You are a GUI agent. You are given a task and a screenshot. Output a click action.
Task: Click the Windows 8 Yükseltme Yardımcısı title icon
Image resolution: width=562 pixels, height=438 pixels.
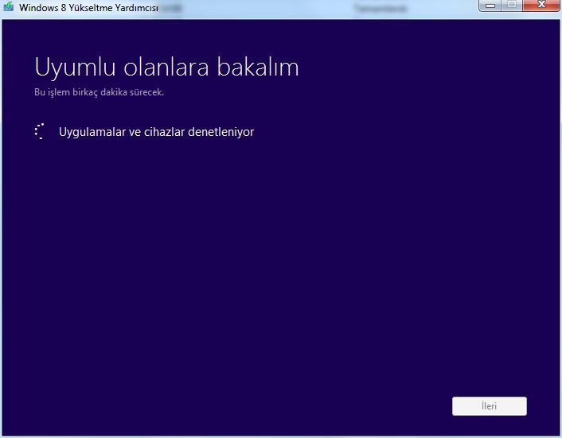click(9, 6)
